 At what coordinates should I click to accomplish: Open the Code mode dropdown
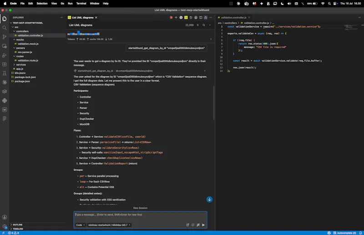(x=81, y=225)
